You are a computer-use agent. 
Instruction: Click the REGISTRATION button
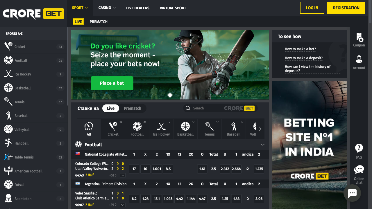346,8
